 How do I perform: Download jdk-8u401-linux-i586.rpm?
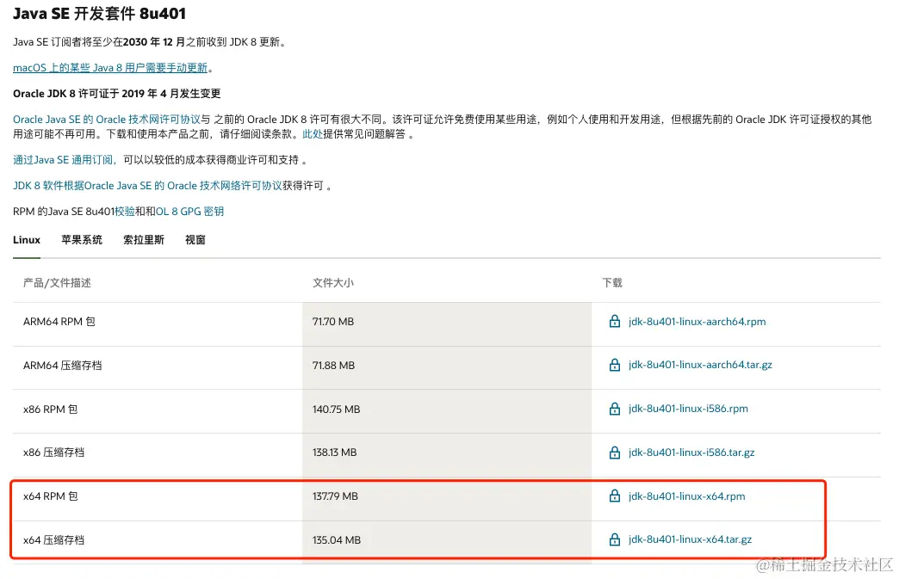[x=688, y=409]
